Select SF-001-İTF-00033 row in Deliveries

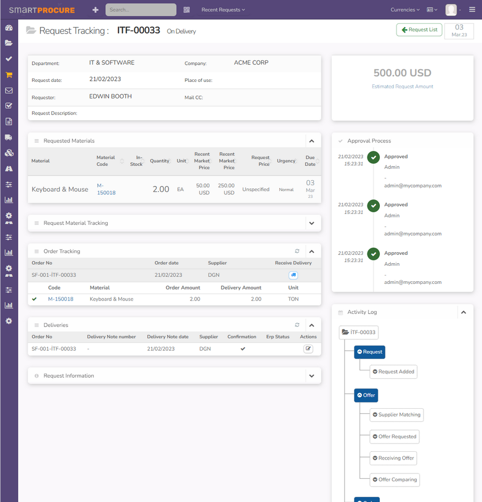click(175, 349)
